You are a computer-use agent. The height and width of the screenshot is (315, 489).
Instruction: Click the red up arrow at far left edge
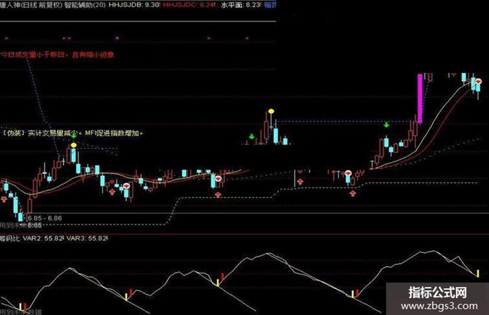[x=4, y=199]
